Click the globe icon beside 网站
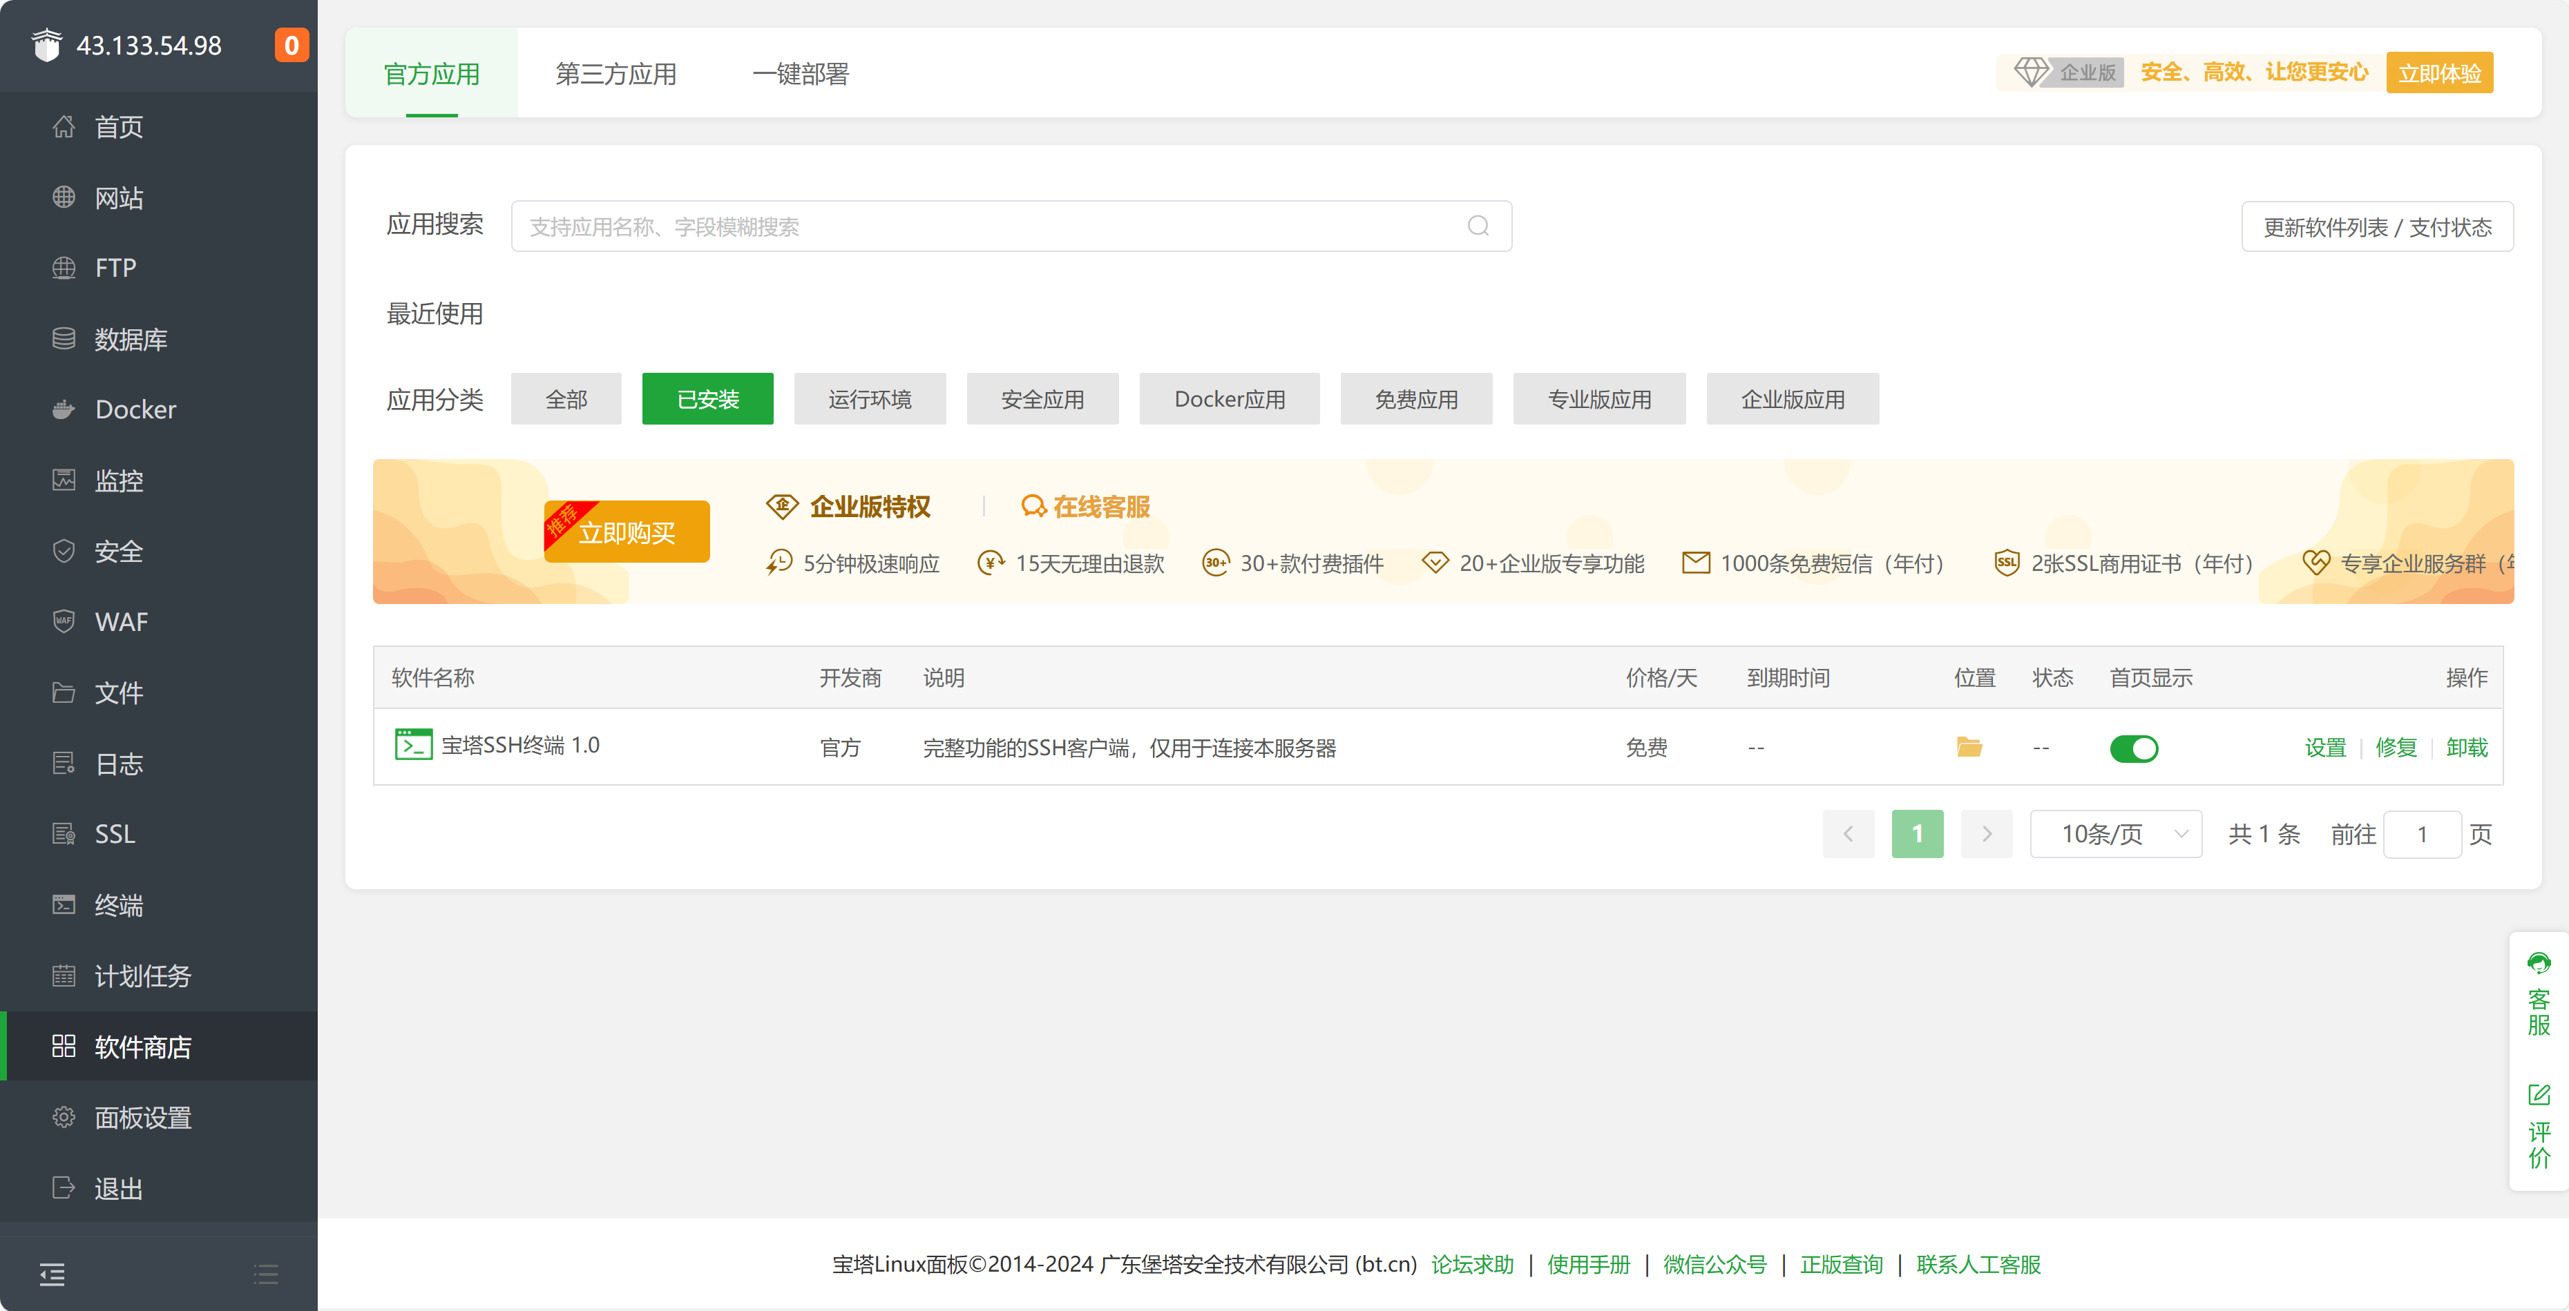2569x1311 pixels. pos(64,197)
